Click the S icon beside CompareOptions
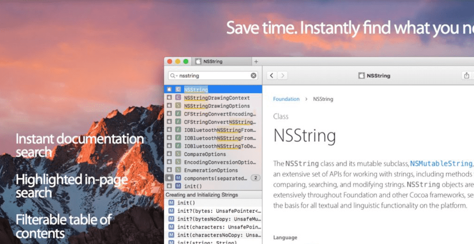Image resolution: width=474 pixels, height=244 pixels. (x=178, y=154)
